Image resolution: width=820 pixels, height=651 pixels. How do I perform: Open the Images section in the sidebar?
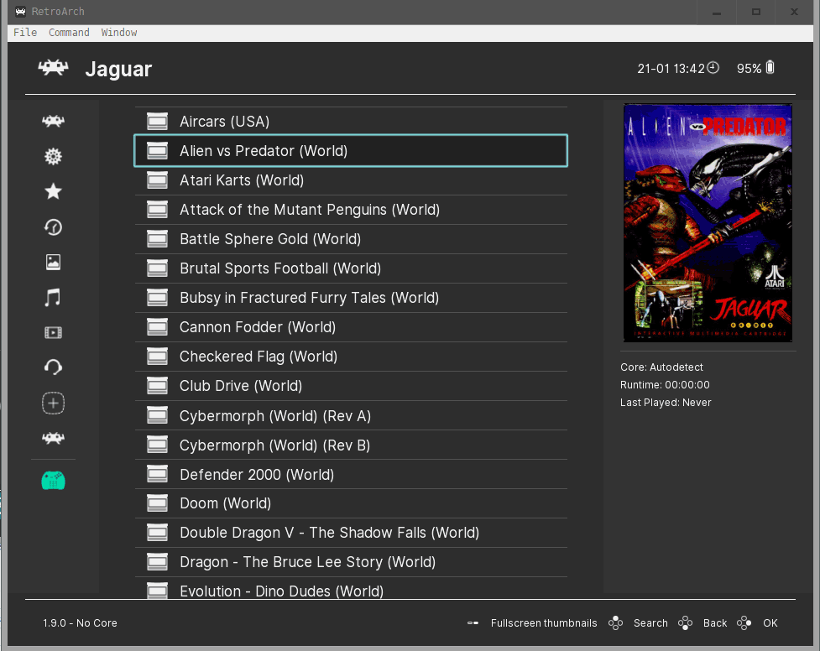pos(53,262)
